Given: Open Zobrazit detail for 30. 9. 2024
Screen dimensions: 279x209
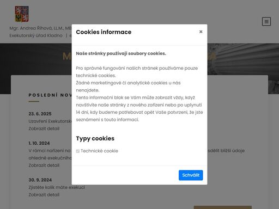Looking at the screenshot, I should click(44, 195).
